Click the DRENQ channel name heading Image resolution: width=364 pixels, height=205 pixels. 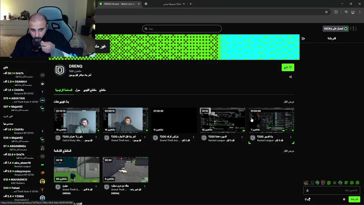click(x=76, y=66)
